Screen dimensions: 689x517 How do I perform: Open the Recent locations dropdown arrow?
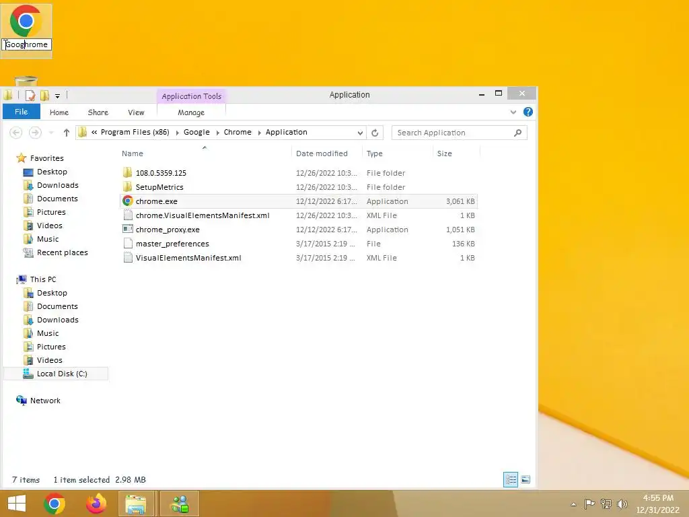click(x=51, y=133)
